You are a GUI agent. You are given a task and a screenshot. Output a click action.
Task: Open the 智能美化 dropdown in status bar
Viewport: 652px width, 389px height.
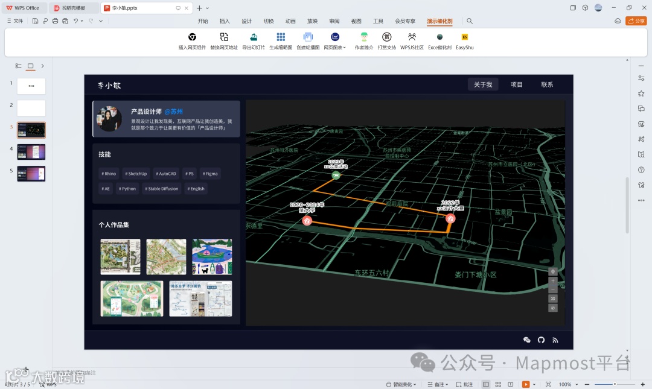click(x=402, y=384)
